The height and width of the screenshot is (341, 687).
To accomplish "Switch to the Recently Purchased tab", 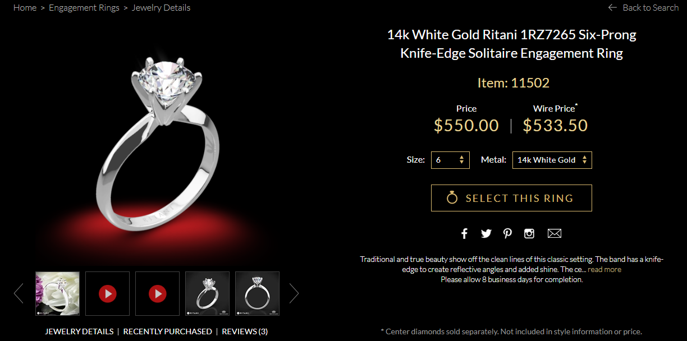I will [x=167, y=331].
